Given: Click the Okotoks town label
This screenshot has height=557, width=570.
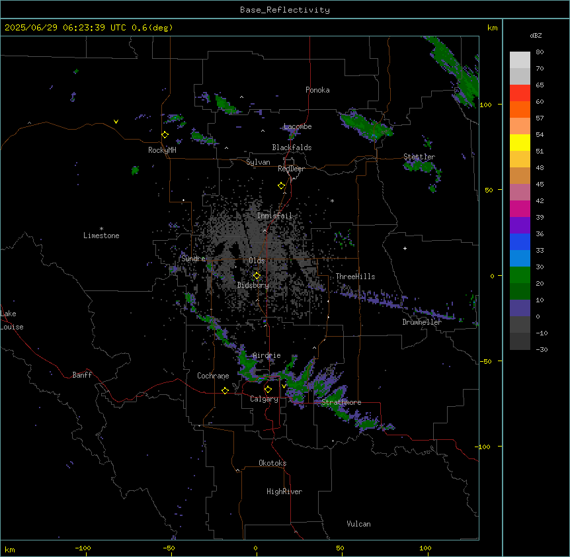Looking at the screenshot, I should (x=272, y=463).
